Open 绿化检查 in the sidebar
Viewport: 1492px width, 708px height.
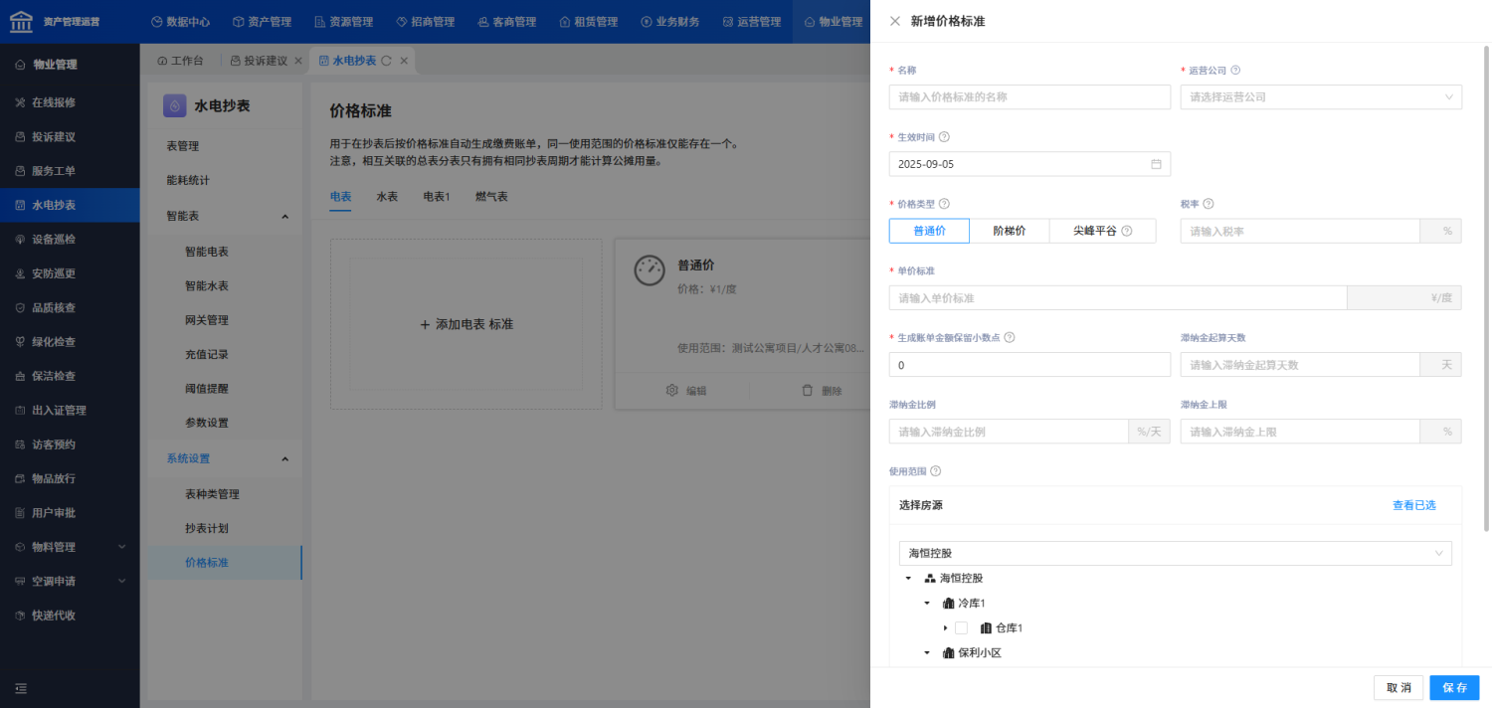point(70,342)
